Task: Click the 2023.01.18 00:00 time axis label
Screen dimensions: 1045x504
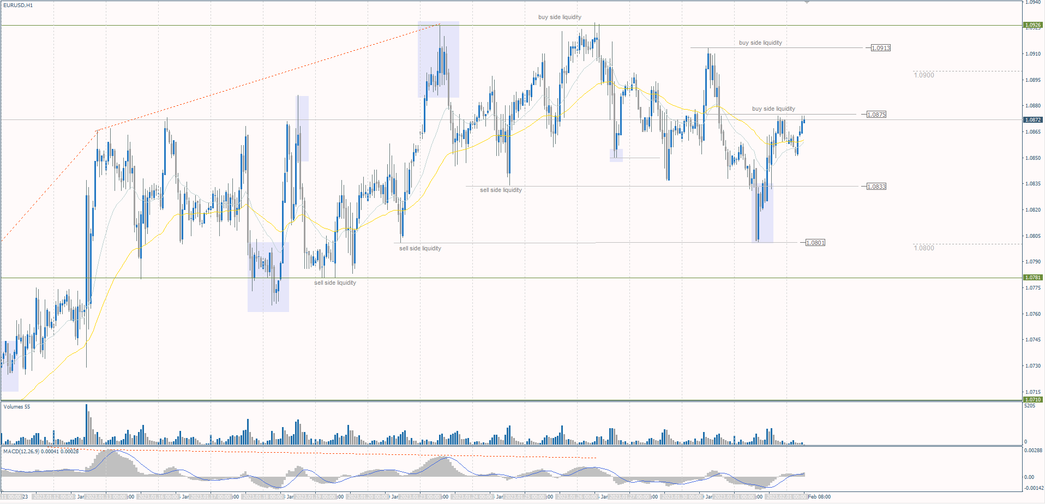Action: pyautogui.click(x=263, y=497)
